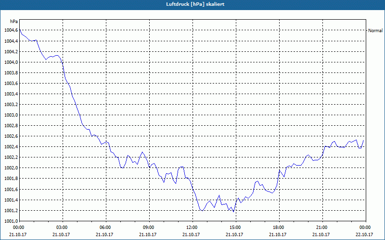Click the 21.10.17 date under 03:00
The image size is (385, 240).
tap(61, 235)
